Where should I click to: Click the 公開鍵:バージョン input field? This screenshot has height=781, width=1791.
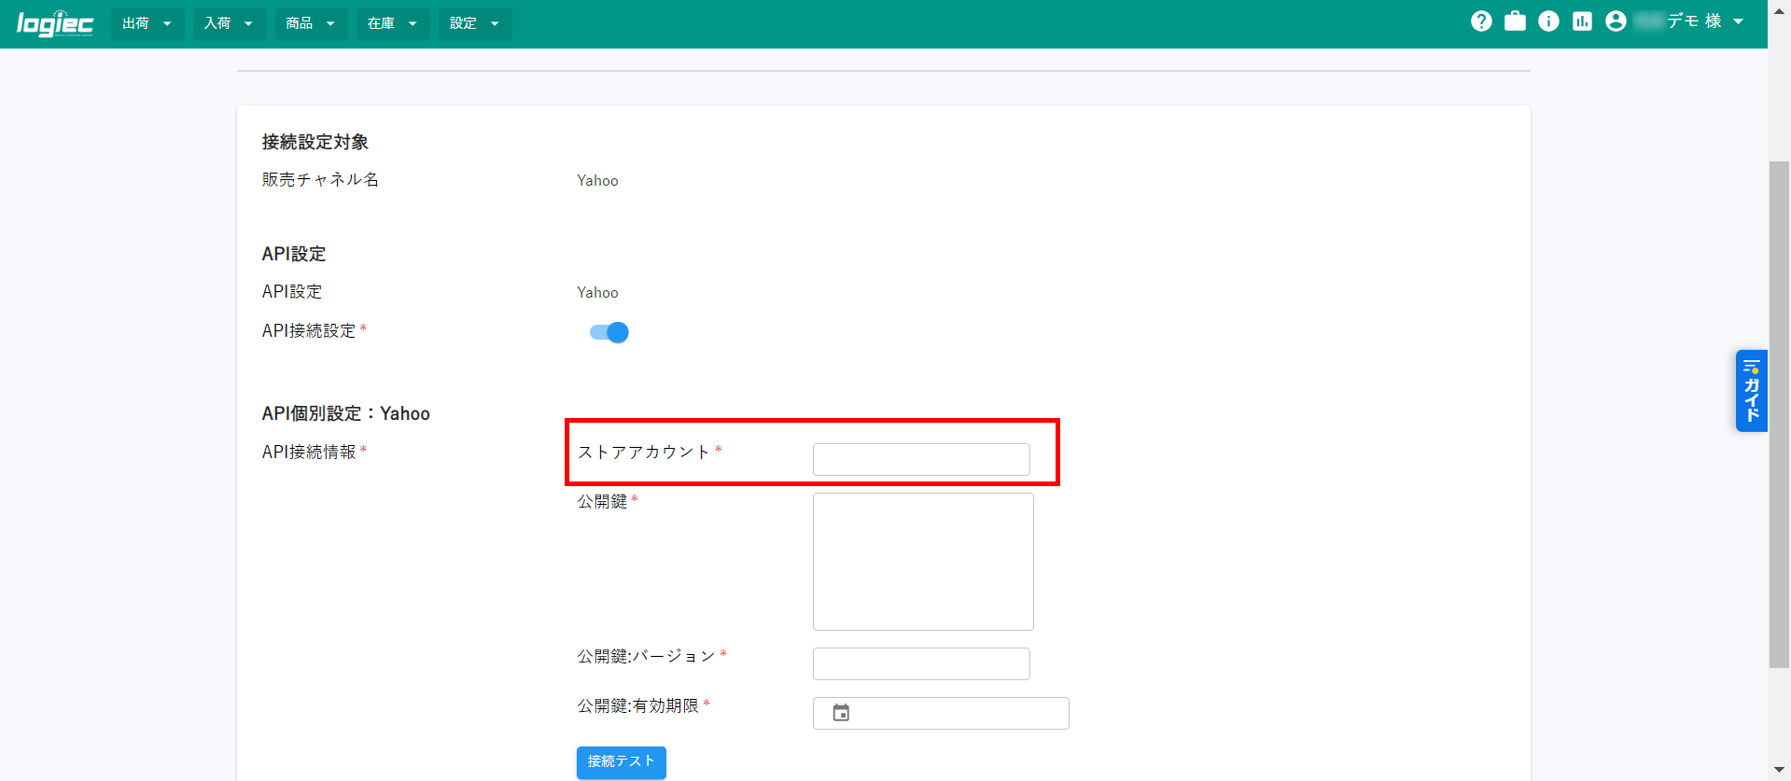click(920, 663)
